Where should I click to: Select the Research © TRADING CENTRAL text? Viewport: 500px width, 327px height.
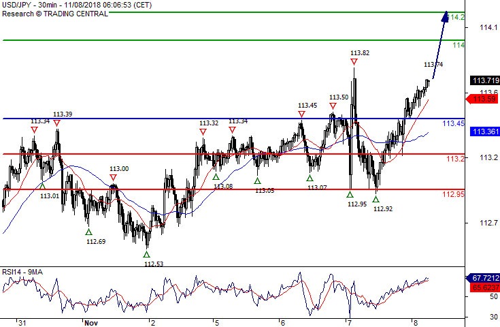[55, 14]
